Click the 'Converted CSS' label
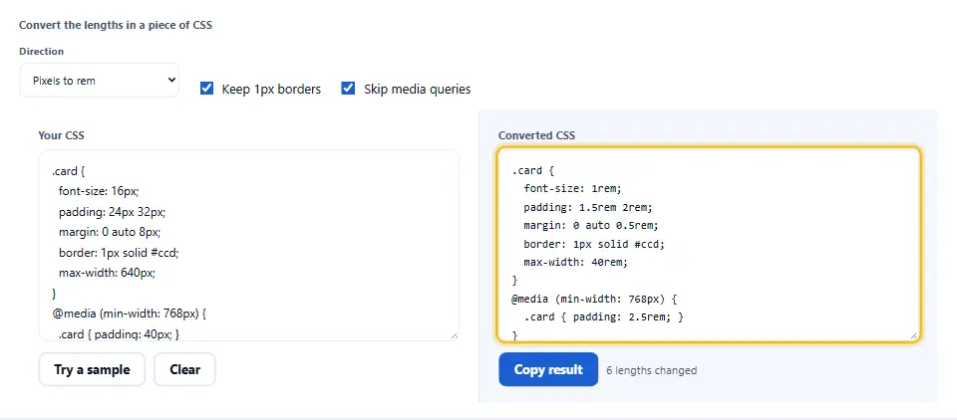Image resolution: width=957 pixels, height=420 pixels. (536, 135)
